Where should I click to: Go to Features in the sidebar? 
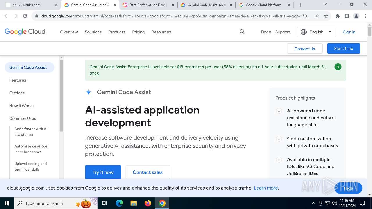[18, 80]
